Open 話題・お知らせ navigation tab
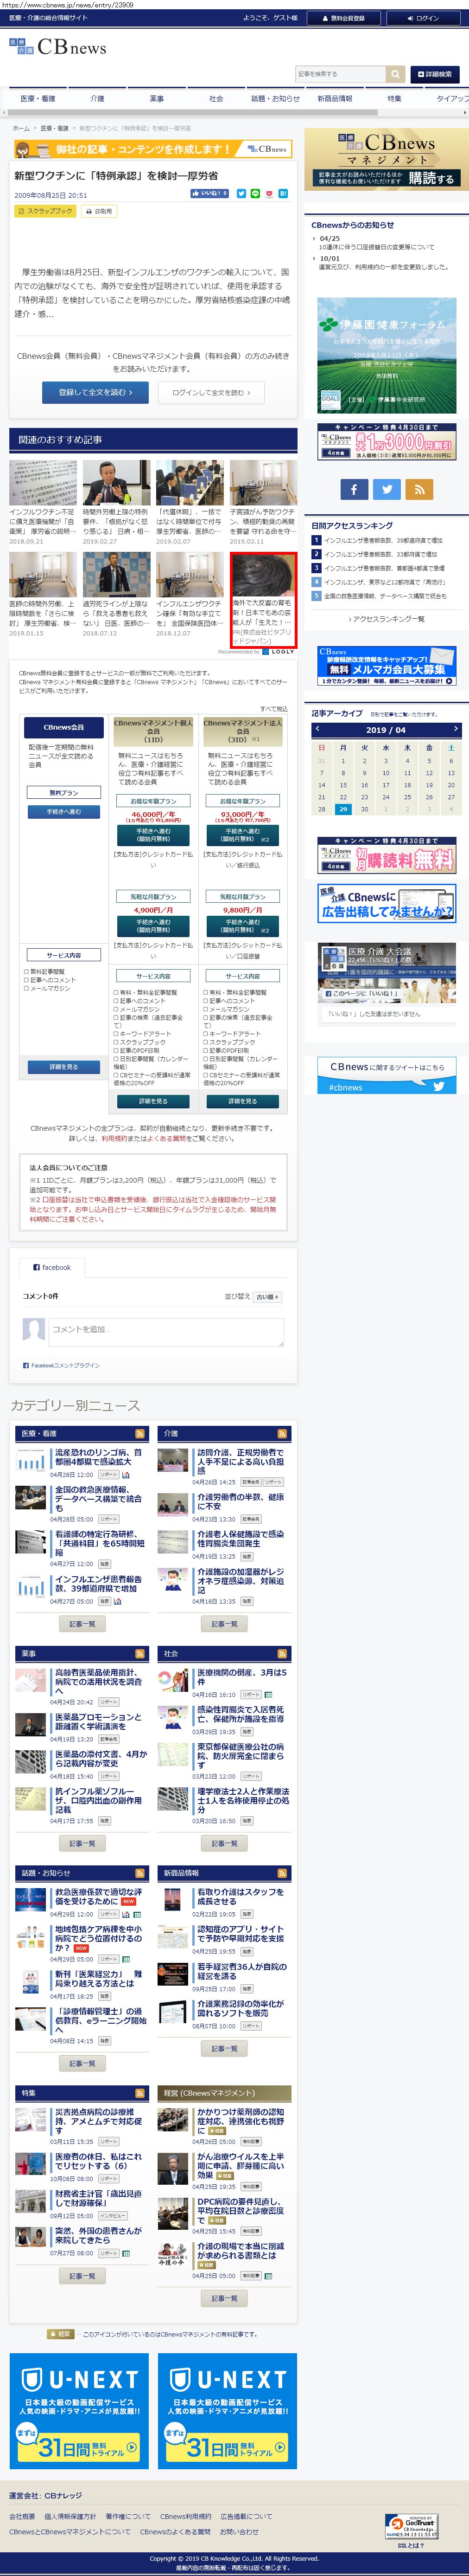Image resolution: width=469 pixels, height=2576 pixels. (275, 98)
